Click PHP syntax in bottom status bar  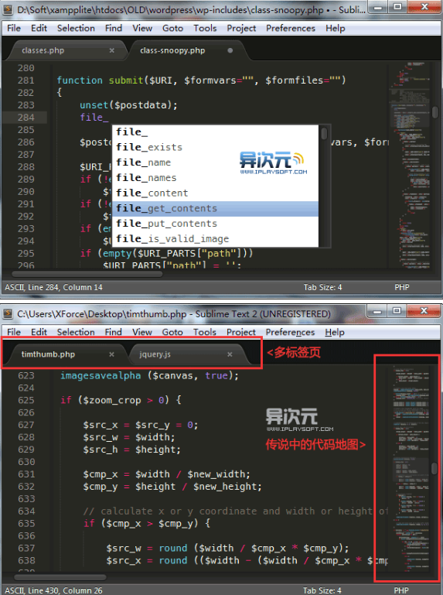[x=401, y=590]
